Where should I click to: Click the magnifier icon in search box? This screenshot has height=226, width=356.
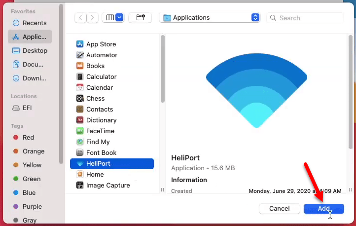(x=273, y=18)
